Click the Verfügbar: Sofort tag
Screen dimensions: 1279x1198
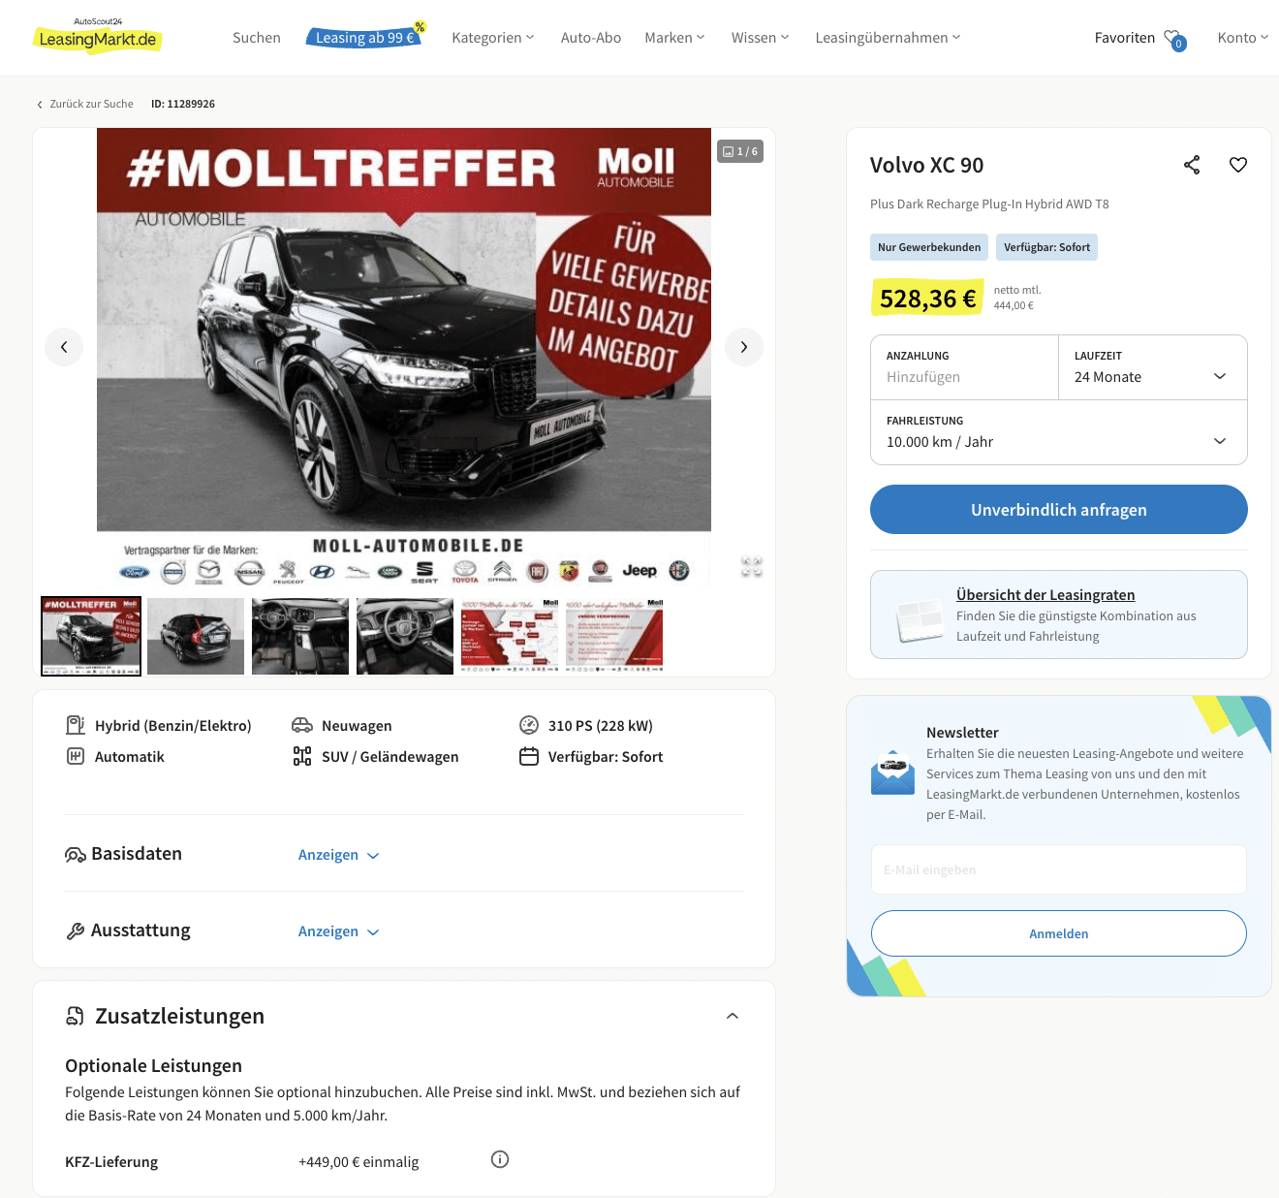point(1046,247)
